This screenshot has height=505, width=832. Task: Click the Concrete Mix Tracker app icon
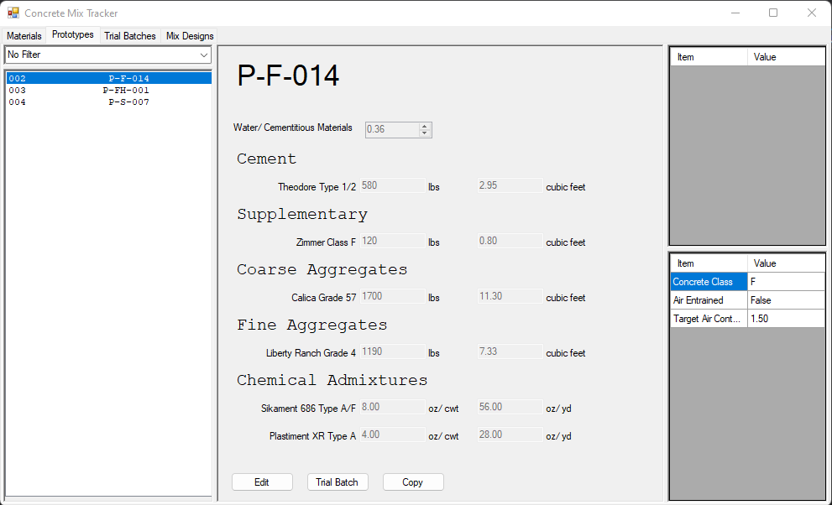click(13, 13)
